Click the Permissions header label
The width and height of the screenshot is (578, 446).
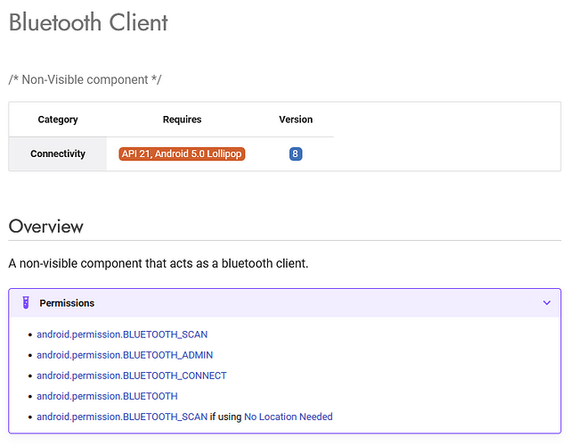pos(67,303)
